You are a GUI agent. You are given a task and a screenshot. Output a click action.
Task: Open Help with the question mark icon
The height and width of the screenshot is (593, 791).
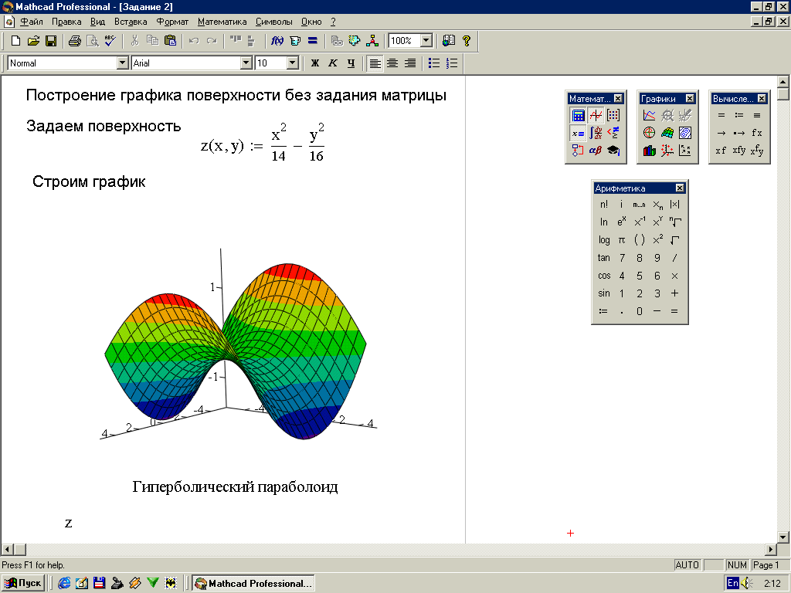pyautogui.click(x=466, y=41)
